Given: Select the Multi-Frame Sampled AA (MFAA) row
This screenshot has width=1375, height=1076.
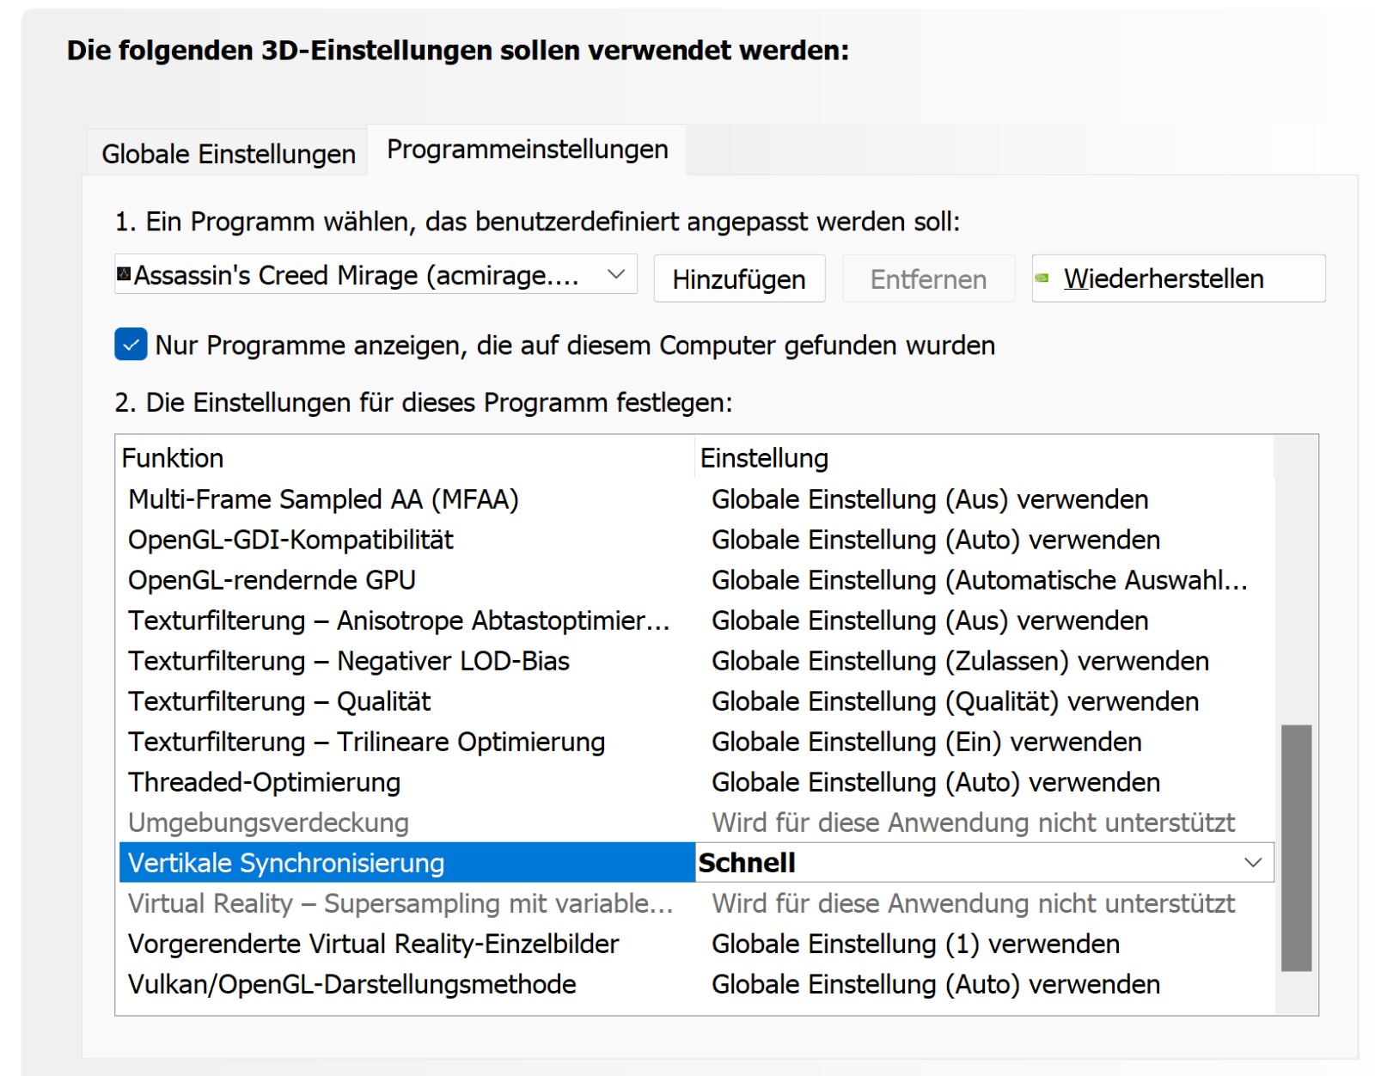Looking at the screenshot, I should pos(323,499).
